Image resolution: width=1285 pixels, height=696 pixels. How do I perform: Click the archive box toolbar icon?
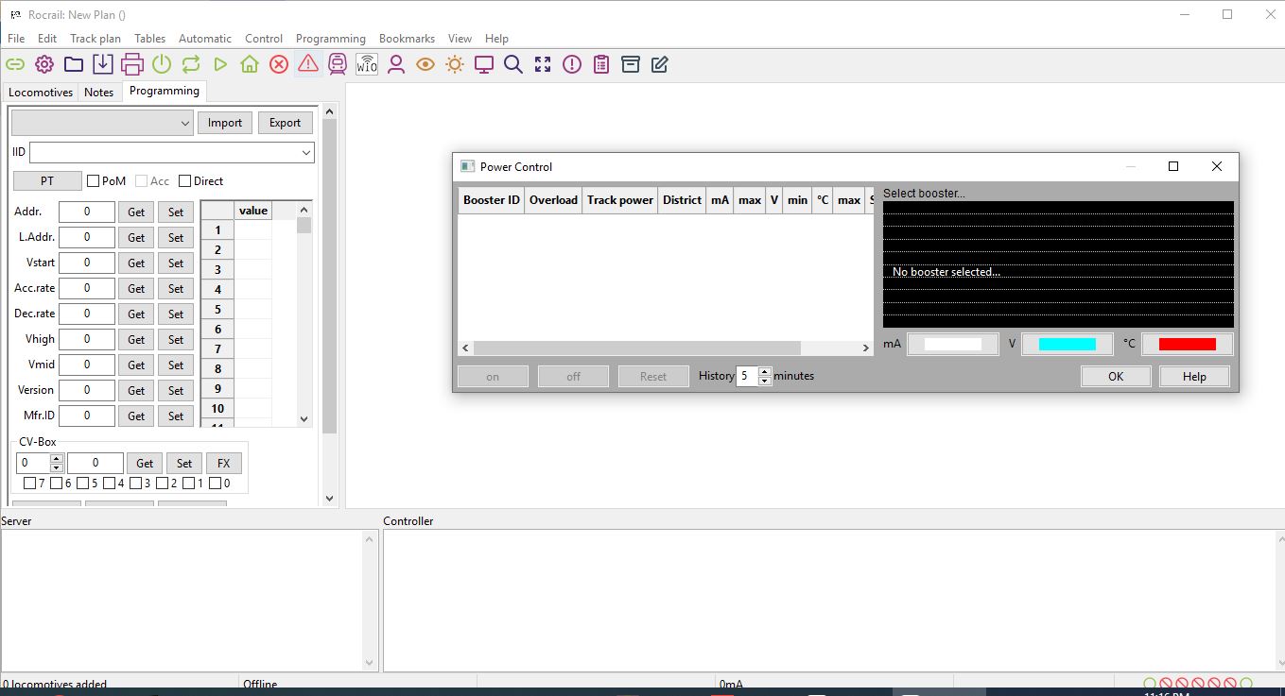(631, 64)
